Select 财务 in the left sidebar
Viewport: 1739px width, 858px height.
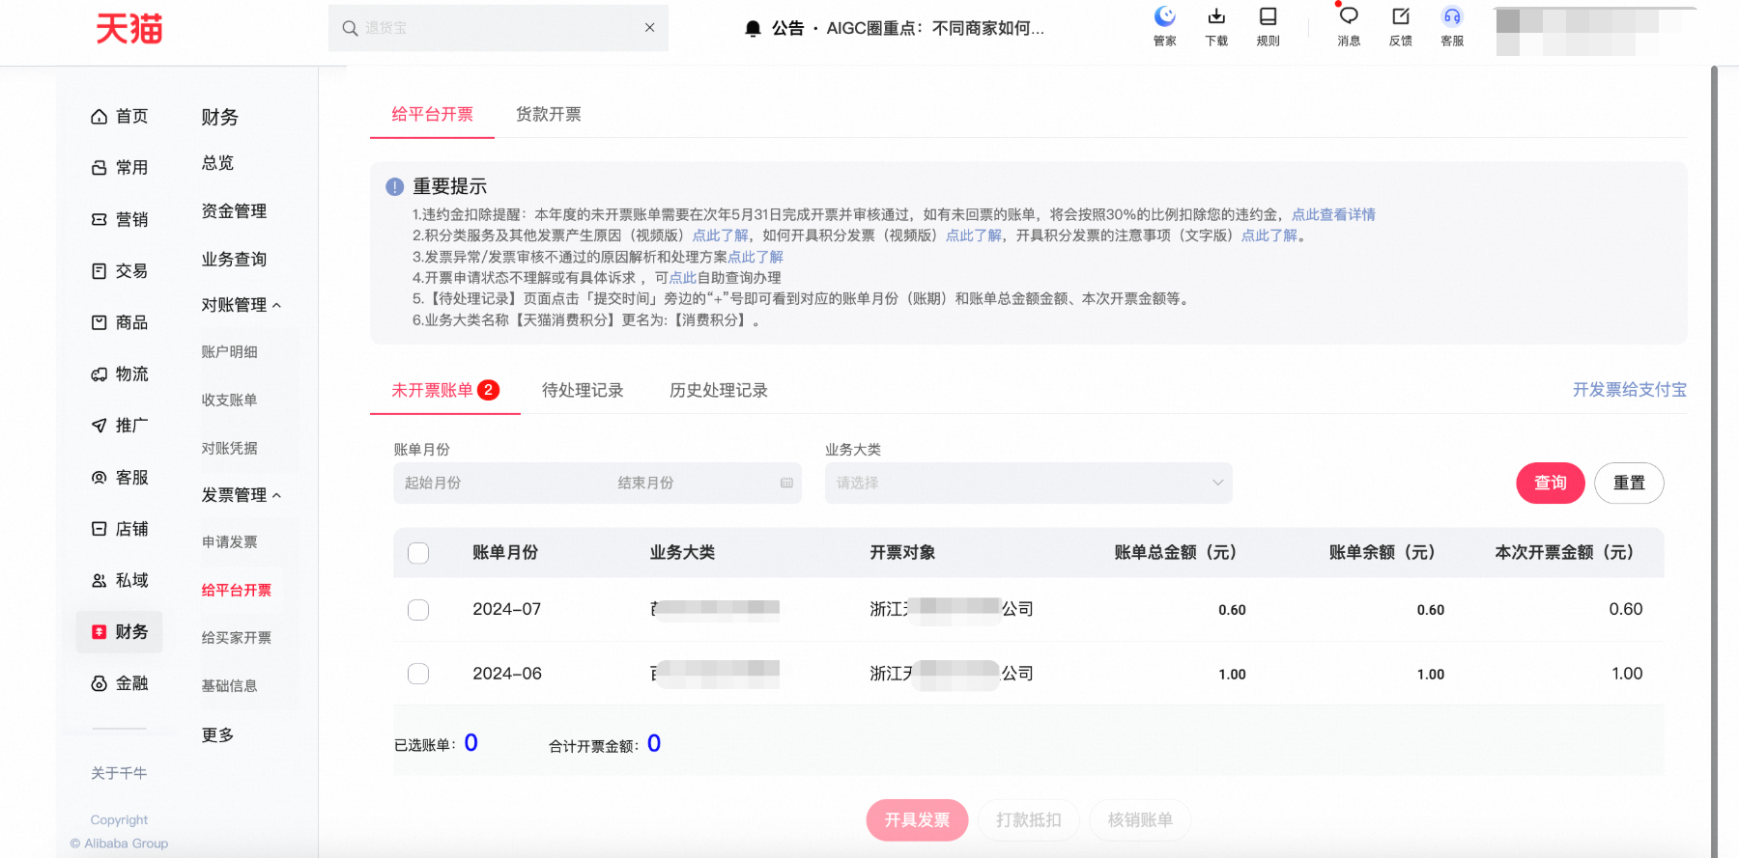tap(120, 632)
